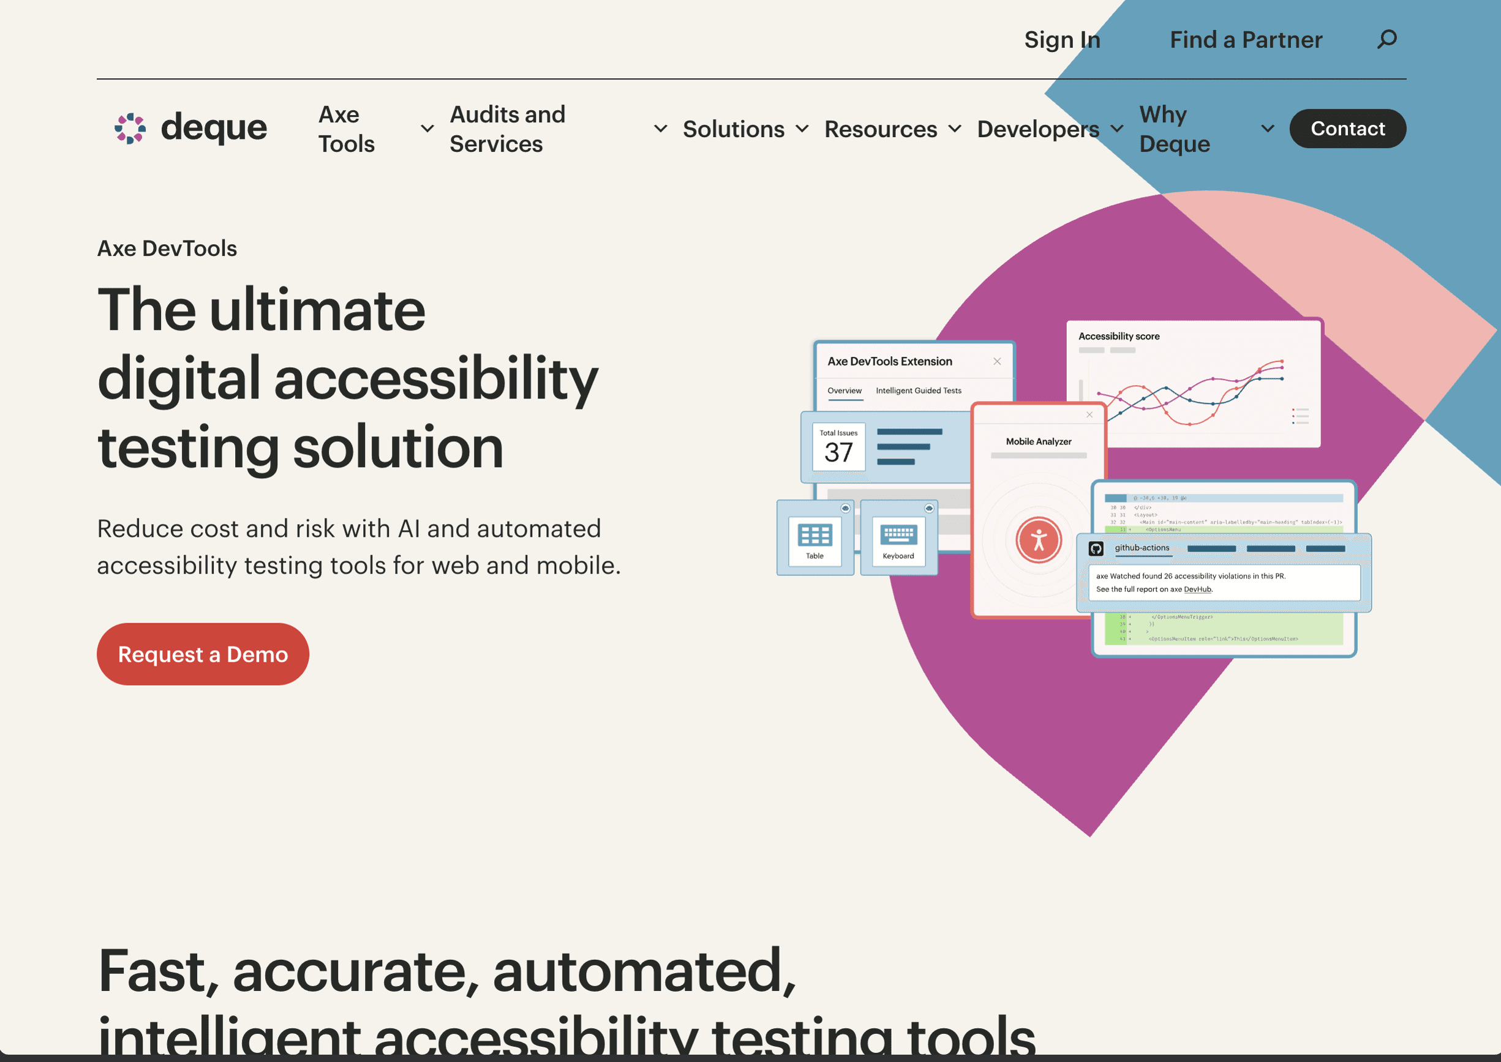Open the Sign In link
This screenshot has height=1062, width=1501.
tap(1062, 40)
